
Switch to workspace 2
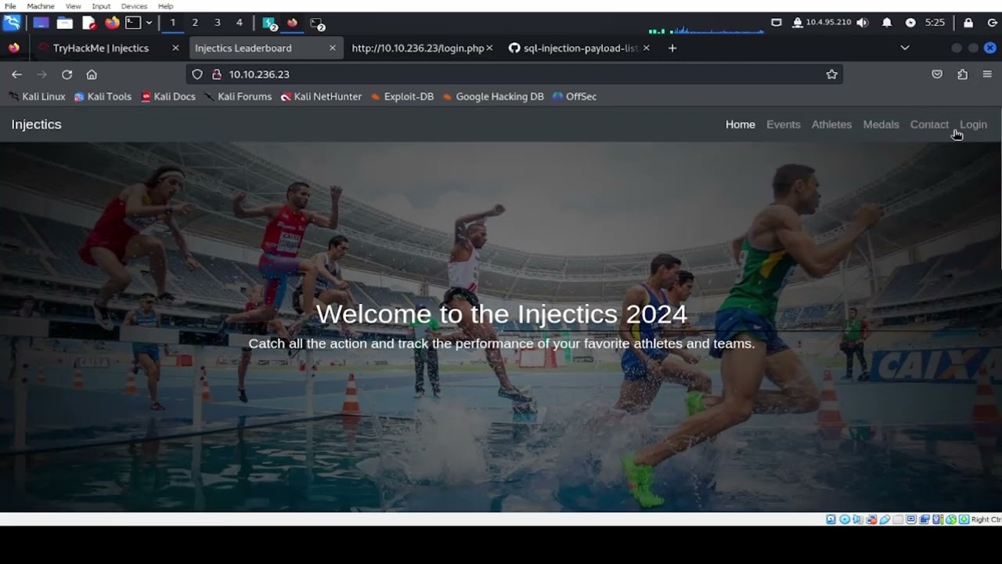pyautogui.click(x=195, y=23)
